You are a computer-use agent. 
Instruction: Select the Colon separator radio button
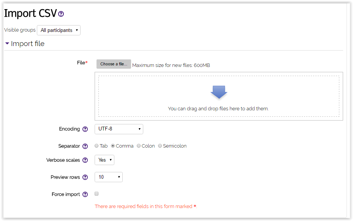pyautogui.click(x=139, y=146)
